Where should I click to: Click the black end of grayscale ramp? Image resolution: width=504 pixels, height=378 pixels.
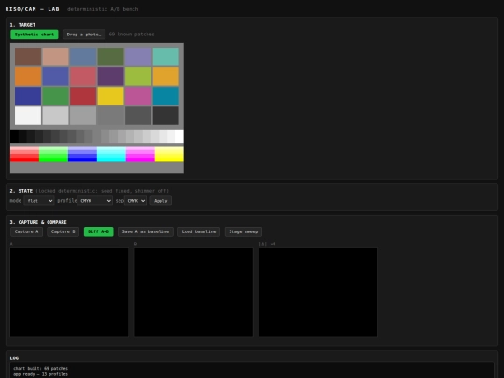click(14, 136)
